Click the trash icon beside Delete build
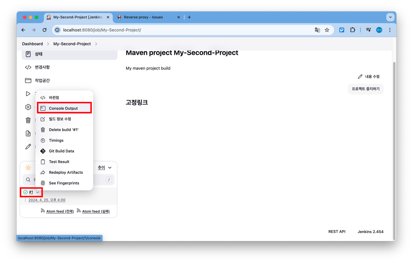The height and width of the screenshot is (263, 413). [43, 130]
